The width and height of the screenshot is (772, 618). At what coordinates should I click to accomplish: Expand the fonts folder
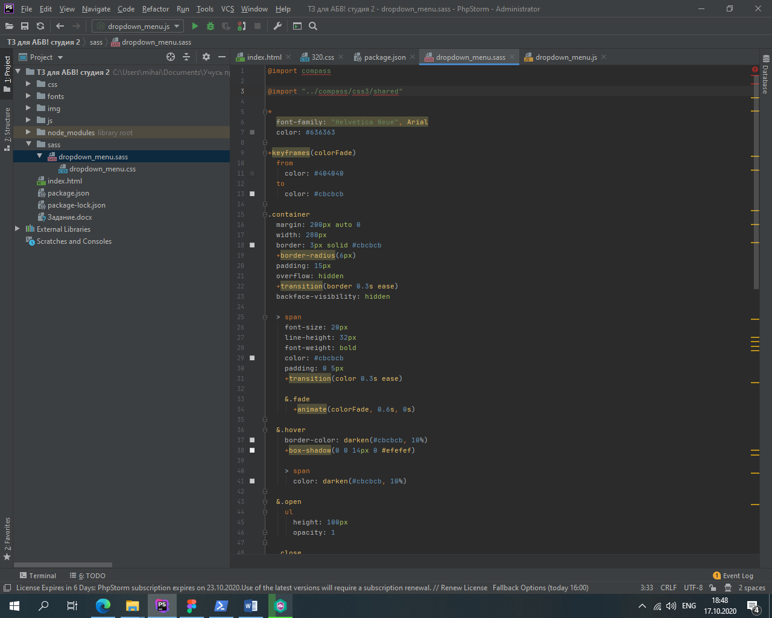28,96
